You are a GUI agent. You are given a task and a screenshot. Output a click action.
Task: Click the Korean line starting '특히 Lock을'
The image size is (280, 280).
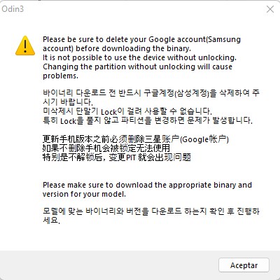click(148, 120)
